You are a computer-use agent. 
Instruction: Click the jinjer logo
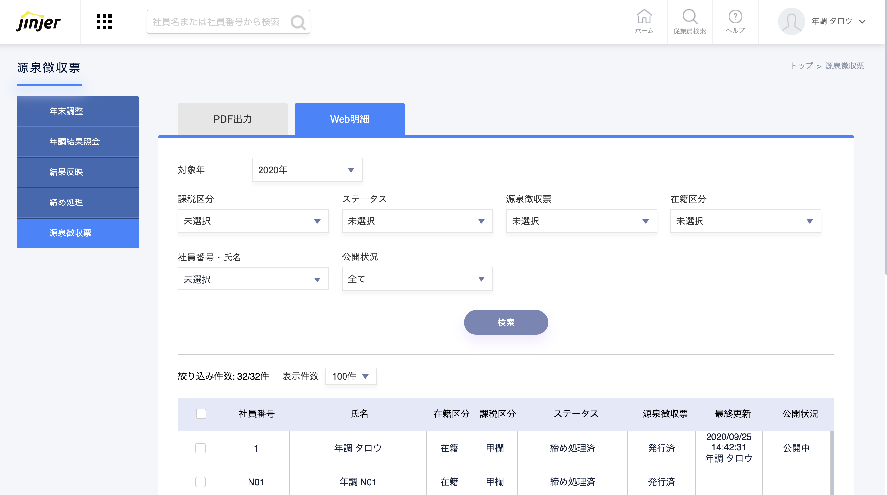click(x=38, y=22)
